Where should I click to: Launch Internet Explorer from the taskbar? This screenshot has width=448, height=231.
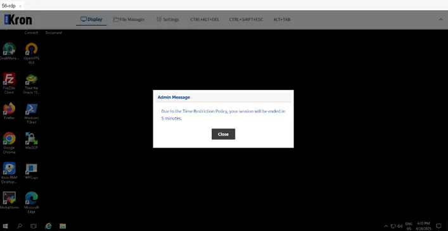click(48, 226)
